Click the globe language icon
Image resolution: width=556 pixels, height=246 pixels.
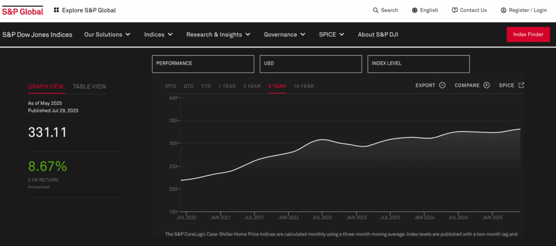click(x=415, y=10)
